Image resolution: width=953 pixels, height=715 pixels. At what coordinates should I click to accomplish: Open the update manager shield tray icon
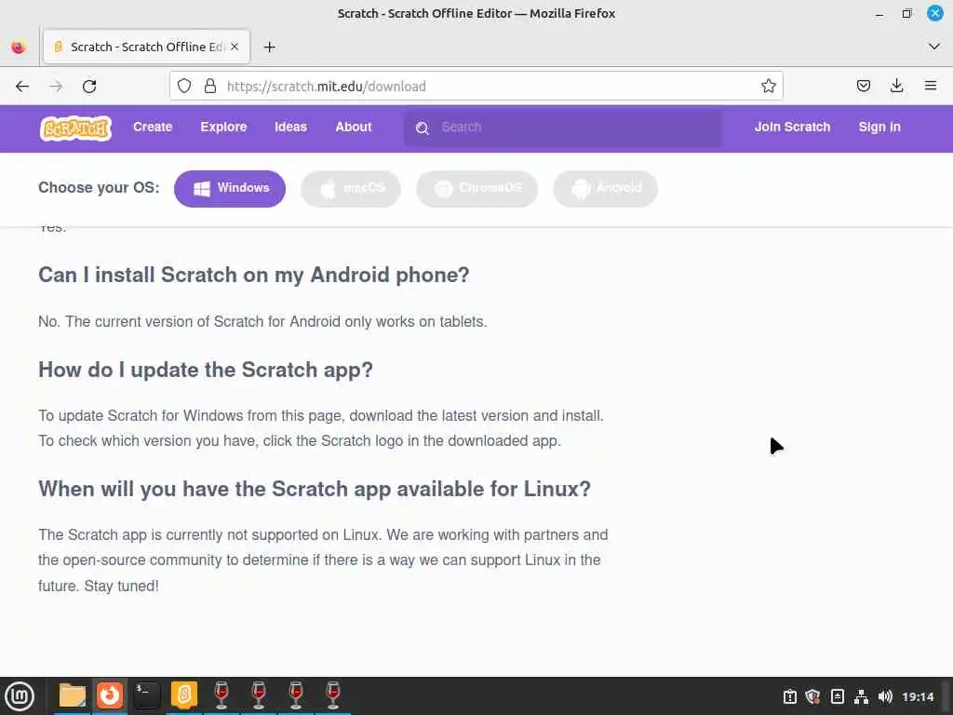[x=812, y=696]
